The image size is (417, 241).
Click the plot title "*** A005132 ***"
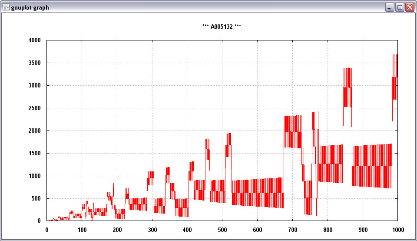[x=222, y=27]
